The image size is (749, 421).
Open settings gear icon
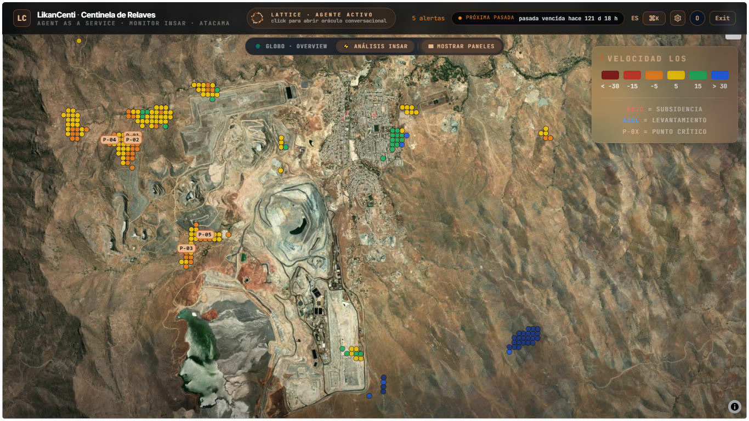tap(678, 18)
